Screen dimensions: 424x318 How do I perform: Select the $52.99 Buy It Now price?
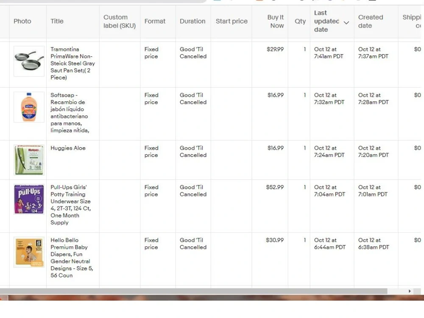pos(275,187)
